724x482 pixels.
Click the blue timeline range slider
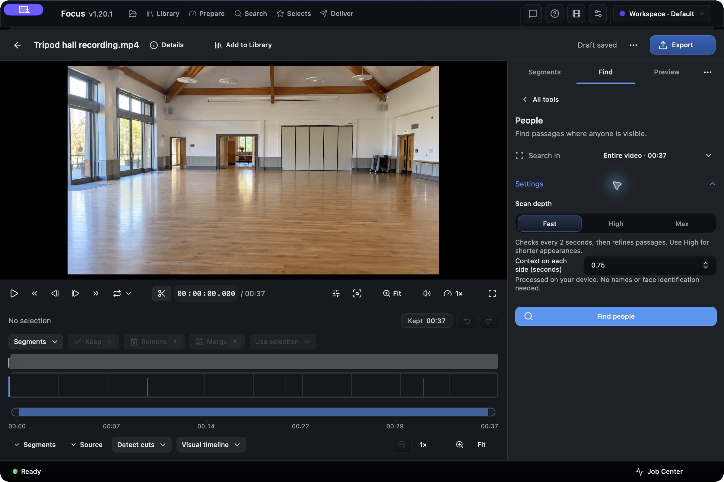coord(253,412)
